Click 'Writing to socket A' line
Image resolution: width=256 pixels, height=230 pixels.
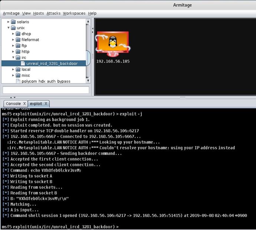(x=27, y=176)
